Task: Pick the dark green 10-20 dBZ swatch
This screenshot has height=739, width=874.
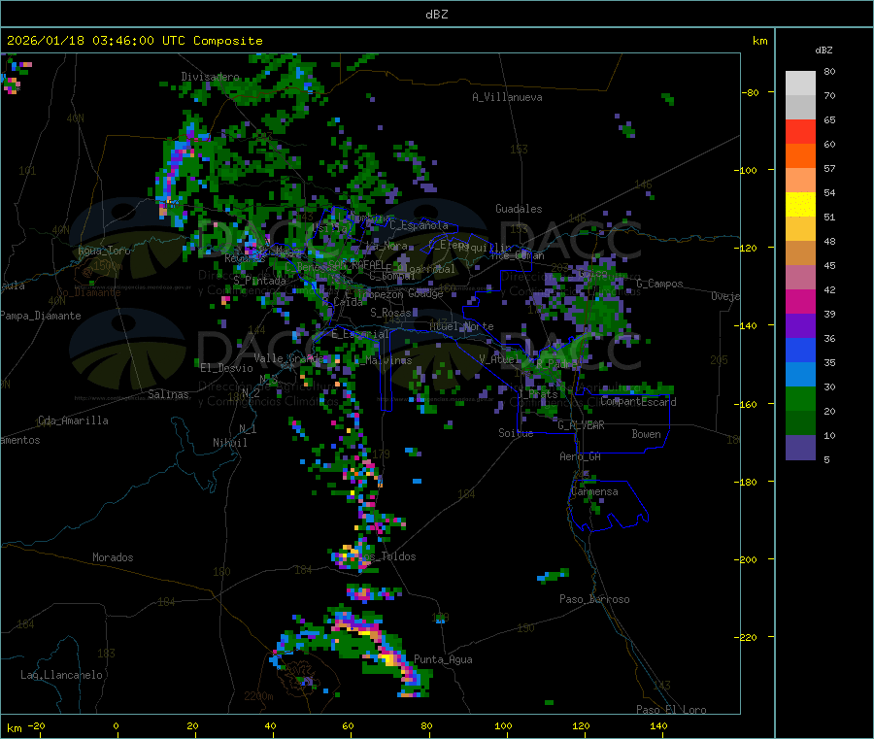Action: [800, 423]
